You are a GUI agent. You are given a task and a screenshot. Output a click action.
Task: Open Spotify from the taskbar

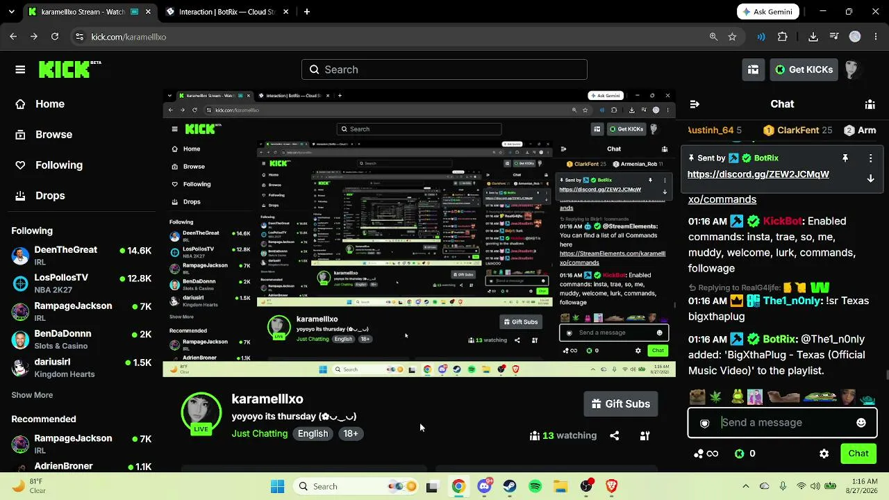pyautogui.click(x=535, y=487)
